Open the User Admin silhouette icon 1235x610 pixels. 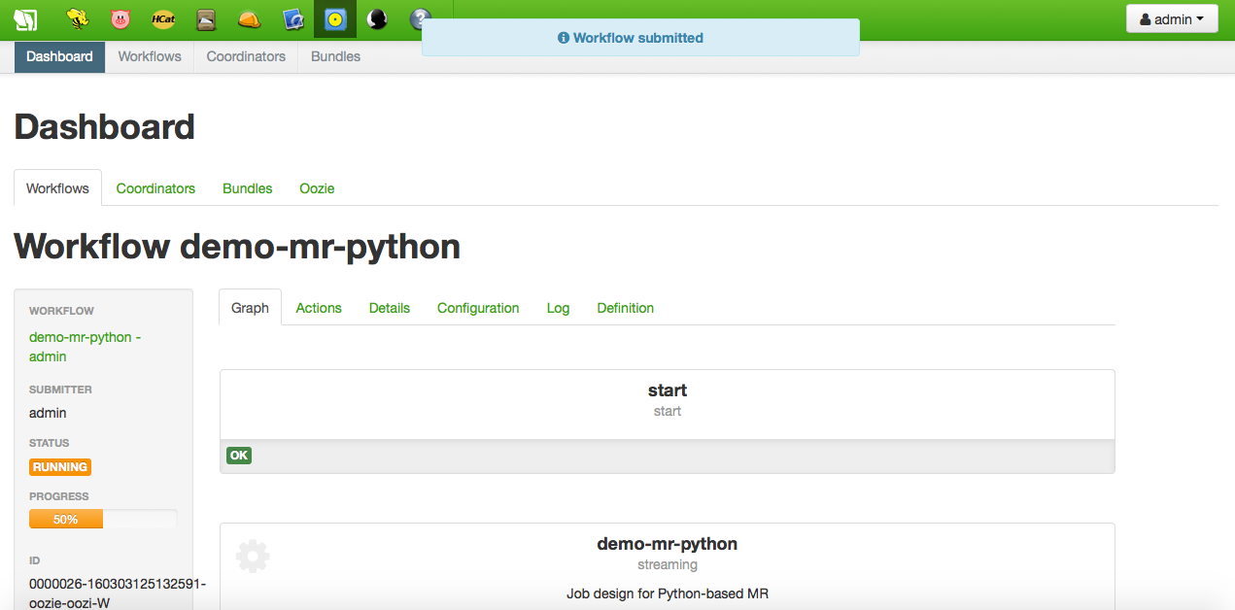coord(378,18)
